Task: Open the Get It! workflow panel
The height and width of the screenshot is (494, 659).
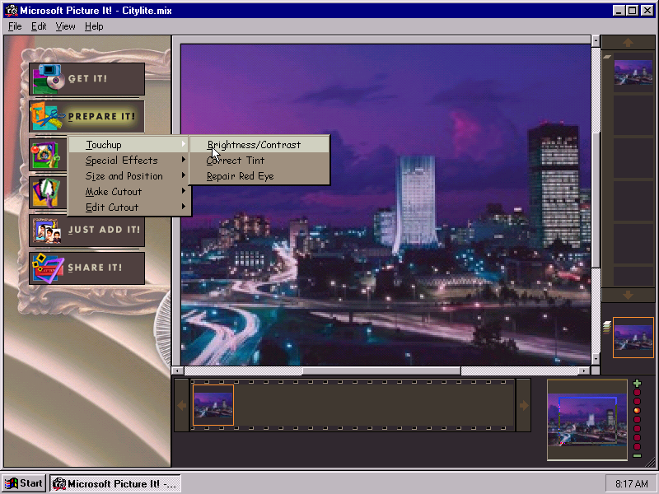Action: [x=86, y=78]
